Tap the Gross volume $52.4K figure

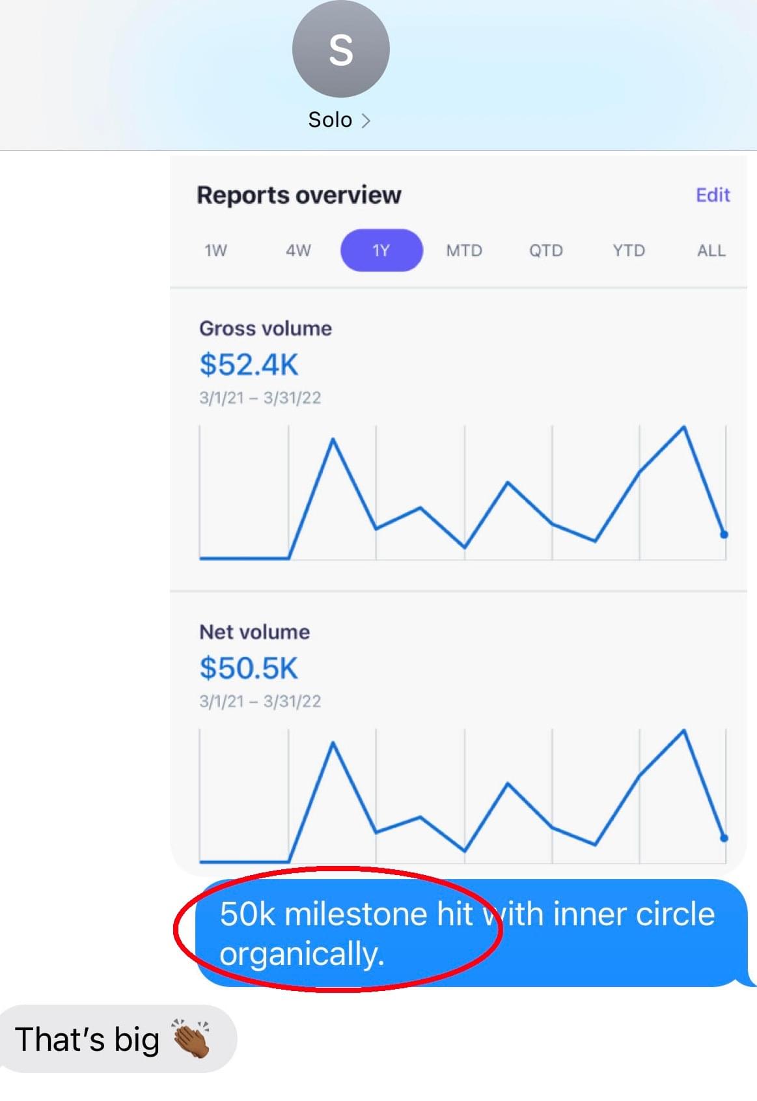(249, 364)
